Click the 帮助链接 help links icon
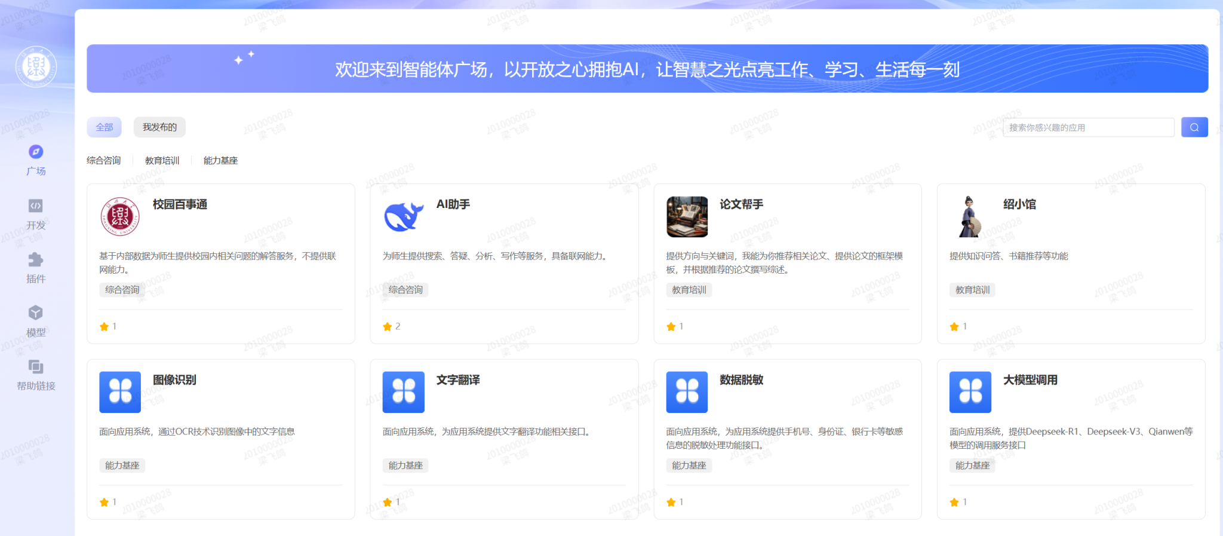This screenshot has width=1223, height=536. (x=36, y=367)
